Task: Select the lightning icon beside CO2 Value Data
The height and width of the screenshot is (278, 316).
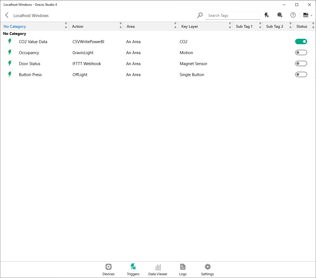Action: pos(10,41)
